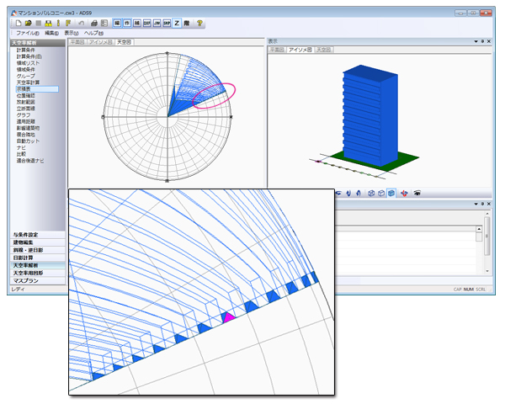505x404 pixels.
Task: Switch to 平面図 tab in main view
Action: click(x=77, y=42)
